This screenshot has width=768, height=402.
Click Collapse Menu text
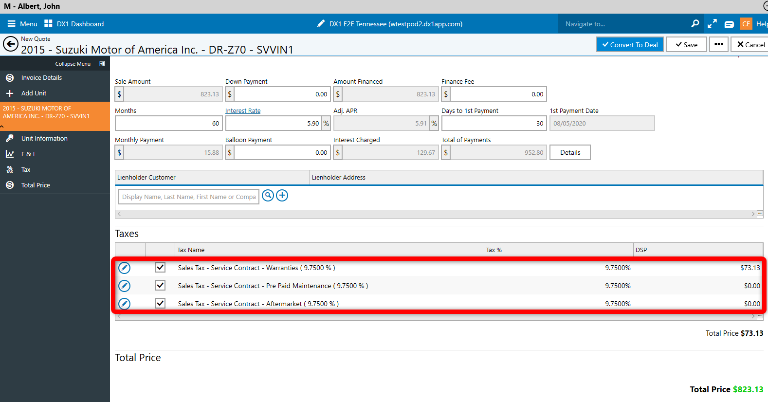[x=73, y=64]
